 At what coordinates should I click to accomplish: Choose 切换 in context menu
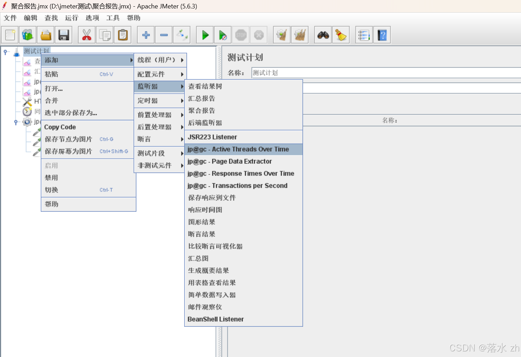[89, 190]
